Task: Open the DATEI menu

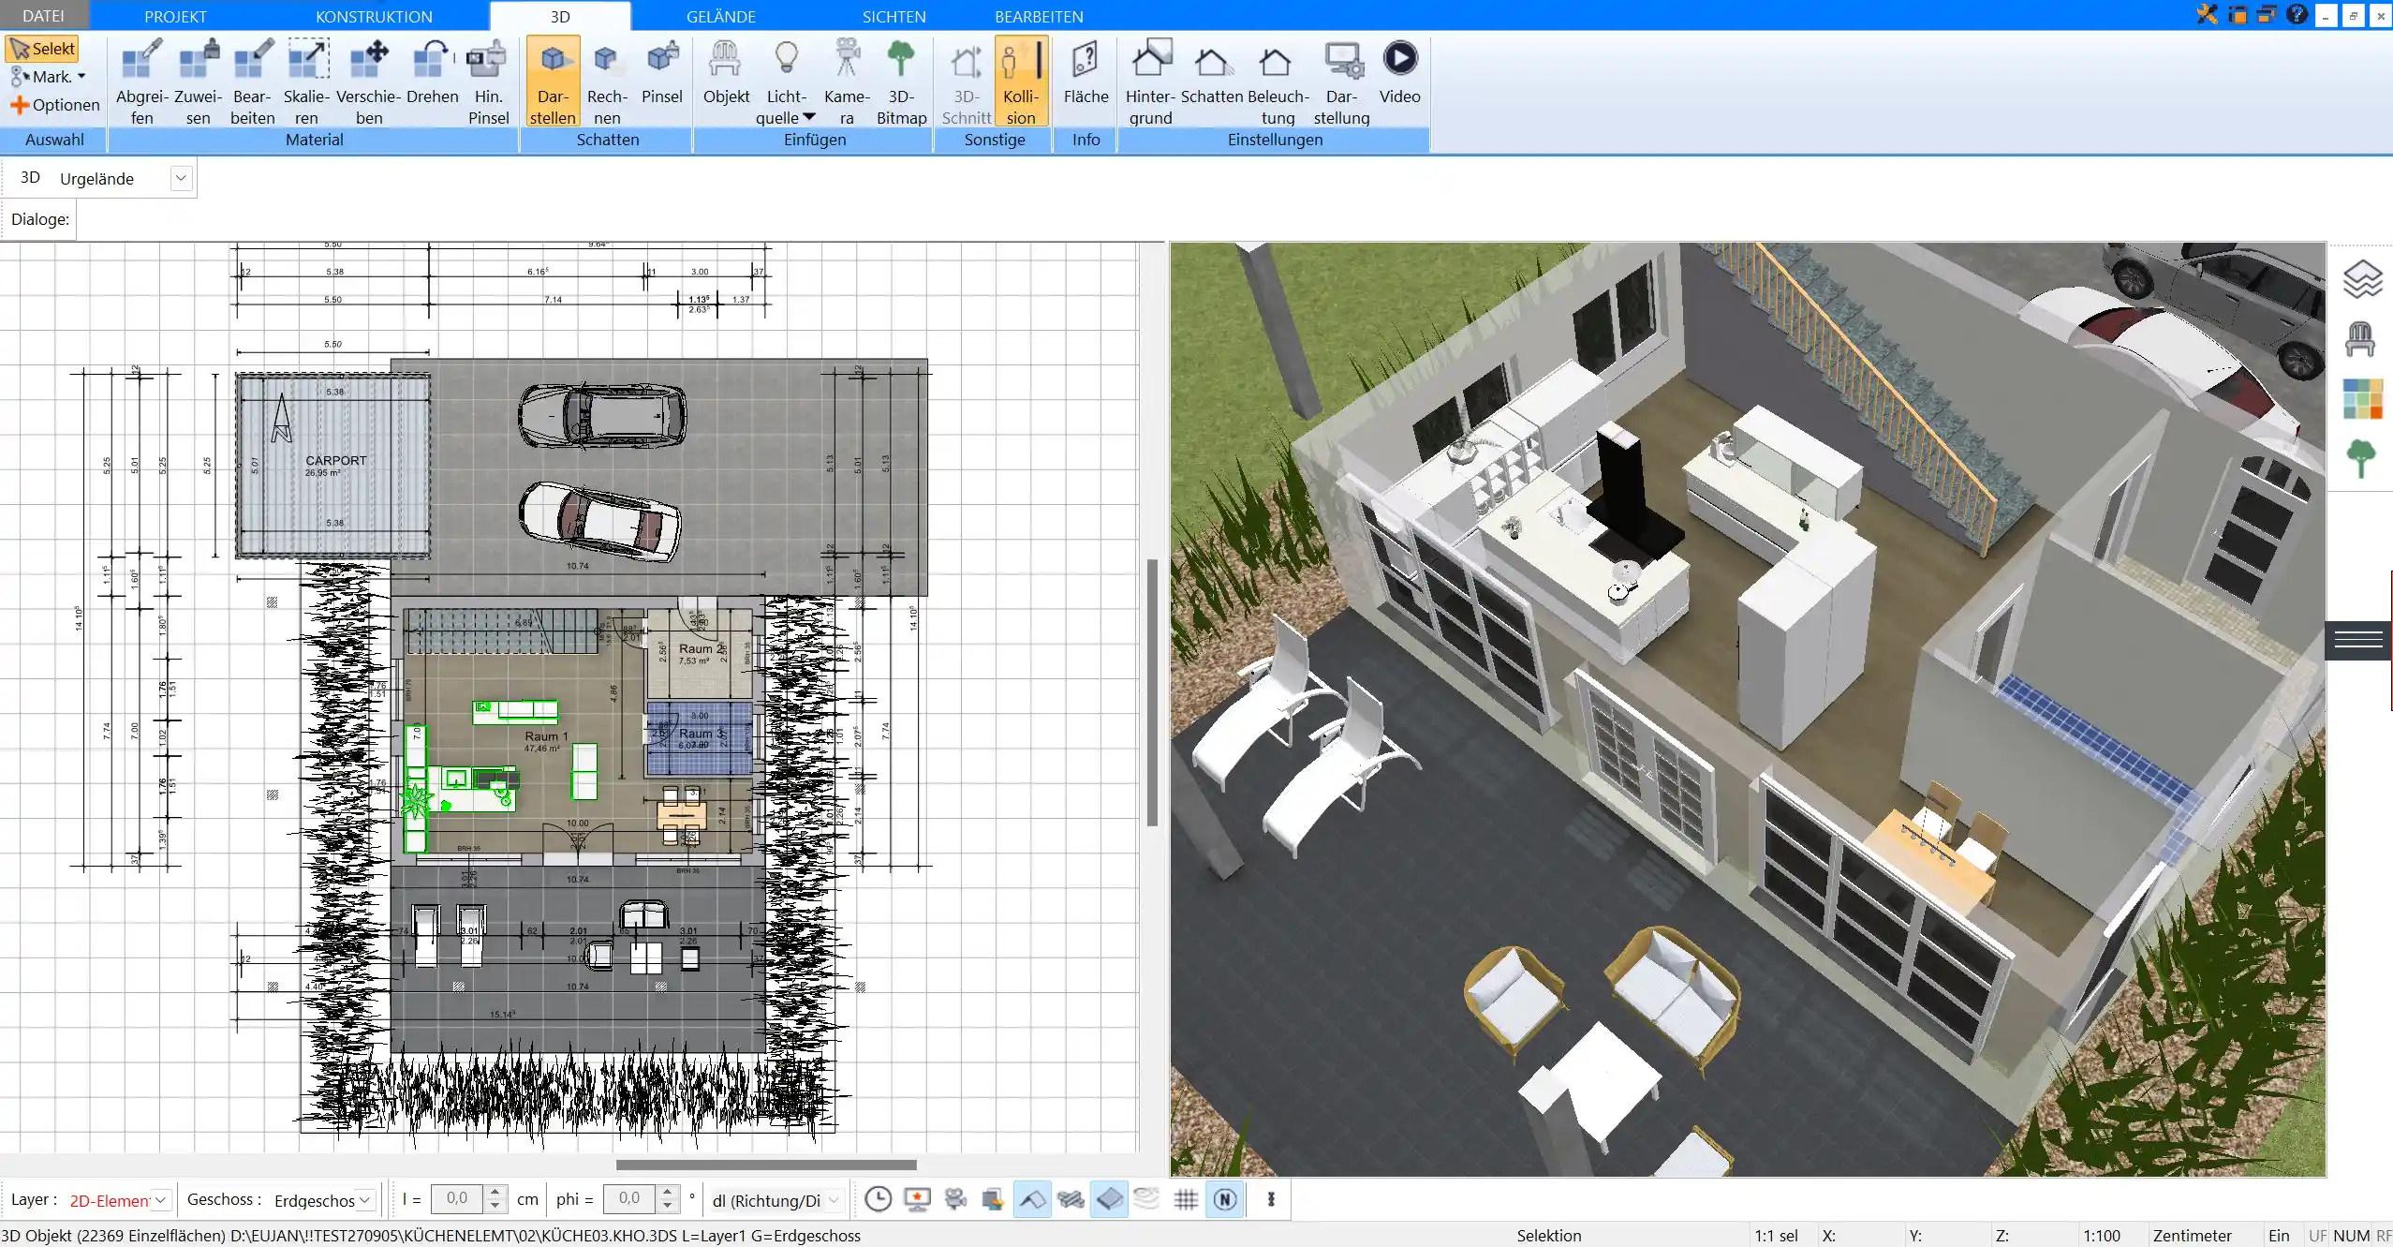Action: coord(43,16)
